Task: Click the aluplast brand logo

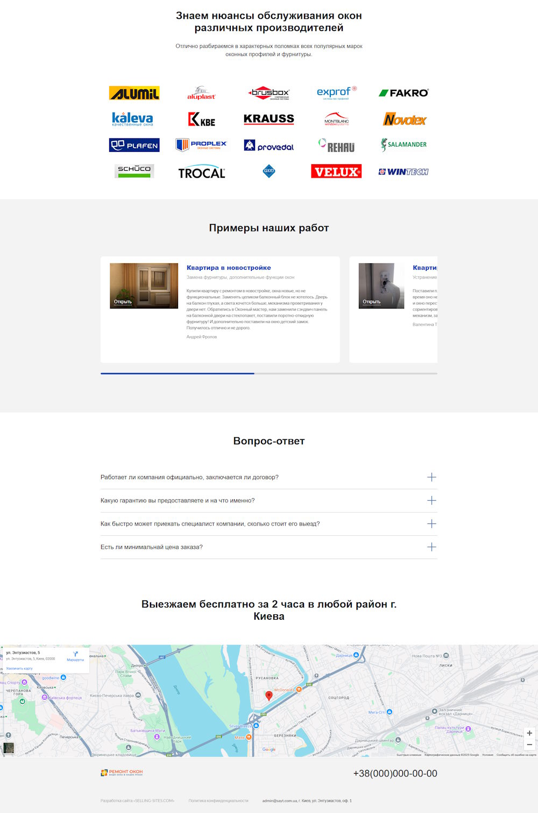Action: (x=201, y=93)
